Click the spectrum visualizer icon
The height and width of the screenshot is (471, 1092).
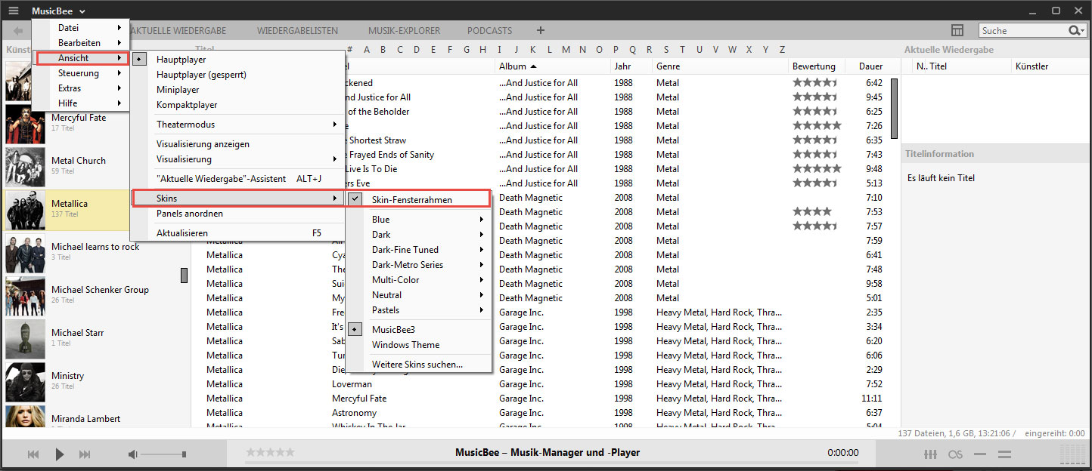coord(1072,453)
